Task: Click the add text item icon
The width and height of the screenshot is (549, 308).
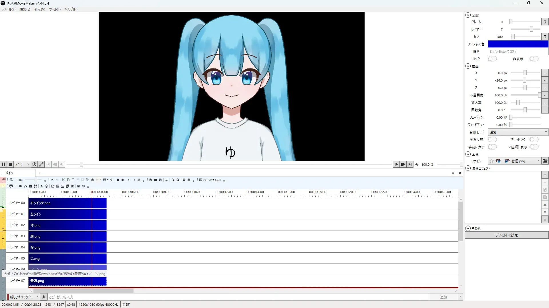Action: [16, 186]
